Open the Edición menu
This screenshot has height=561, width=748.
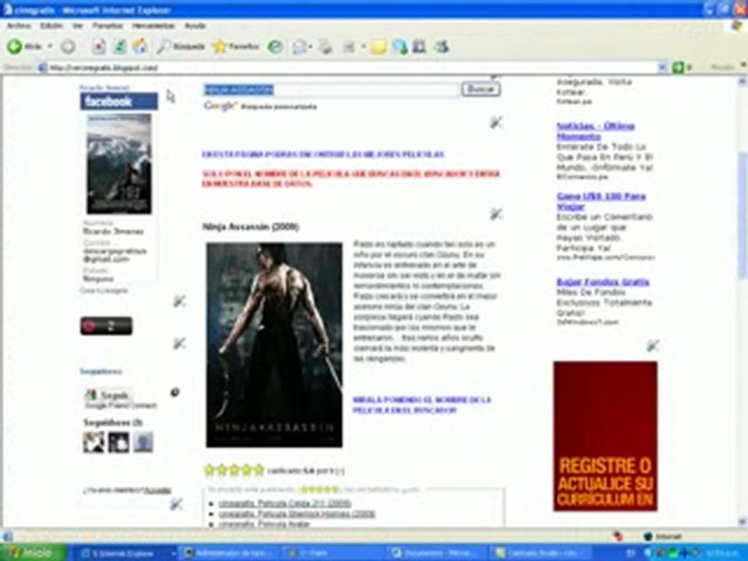point(51,26)
